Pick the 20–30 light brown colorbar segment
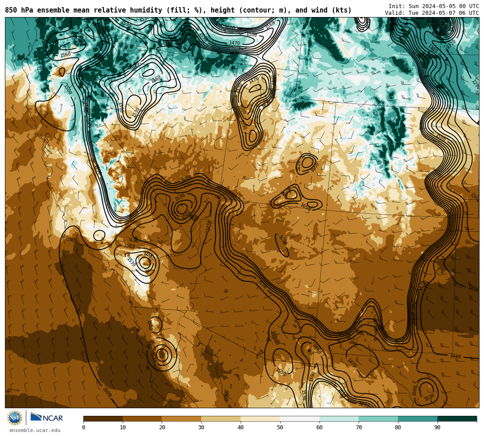 click(182, 419)
